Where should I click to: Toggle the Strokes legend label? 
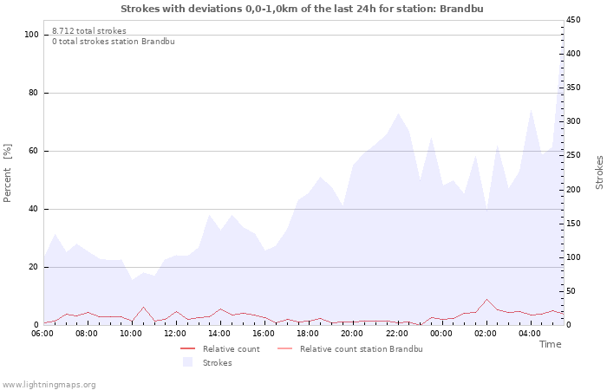(x=217, y=363)
